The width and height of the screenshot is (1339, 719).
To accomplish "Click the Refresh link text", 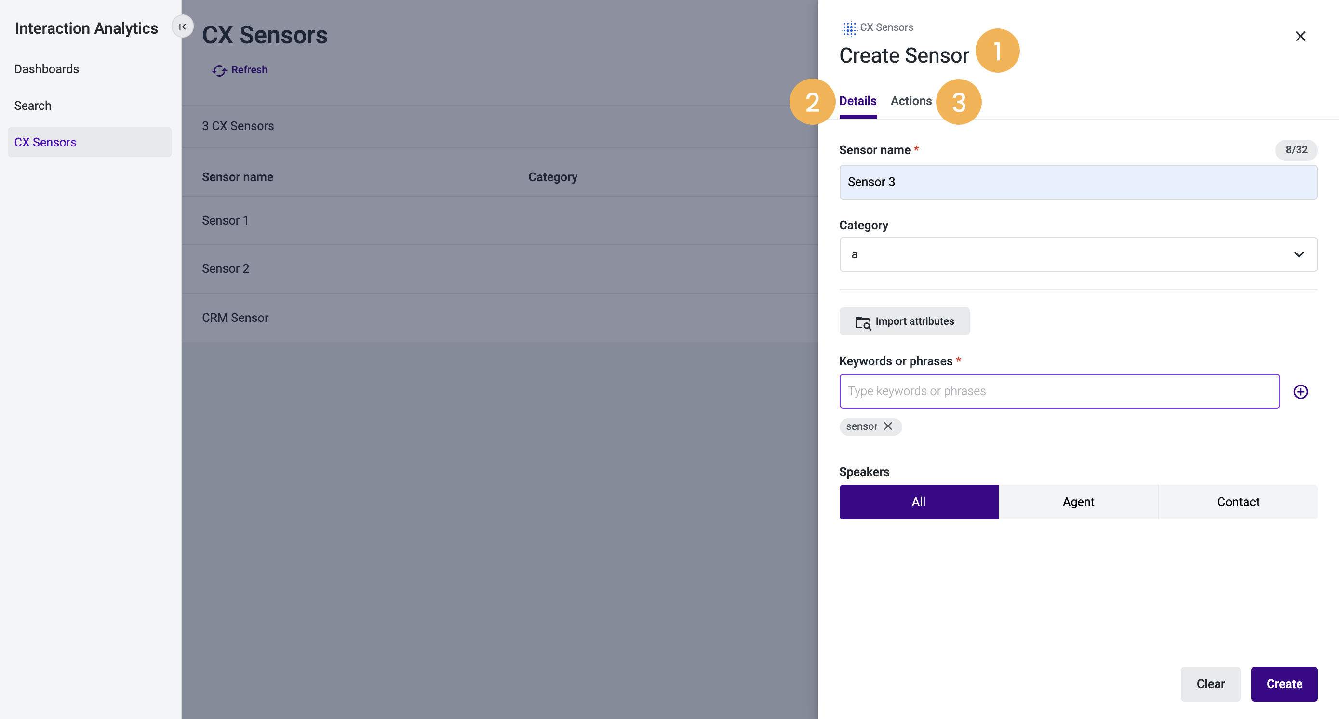I will (249, 69).
